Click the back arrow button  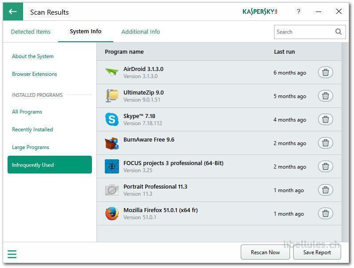pyautogui.click(x=13, y=12)
